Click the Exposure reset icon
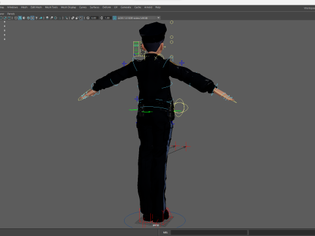Viewport: 315px width, 236px height. [x=88, y=18]
